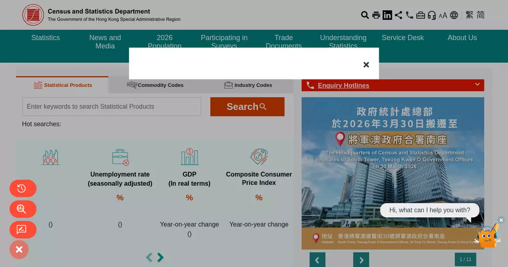508x267 pixels.
Task: Click the search magnifier icon in header
Action: tap(364, 15)
